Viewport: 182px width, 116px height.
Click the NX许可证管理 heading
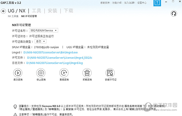click(x=21, y=25)
